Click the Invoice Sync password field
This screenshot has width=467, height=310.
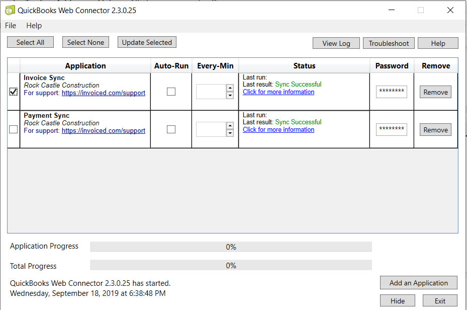coord(392,92)
